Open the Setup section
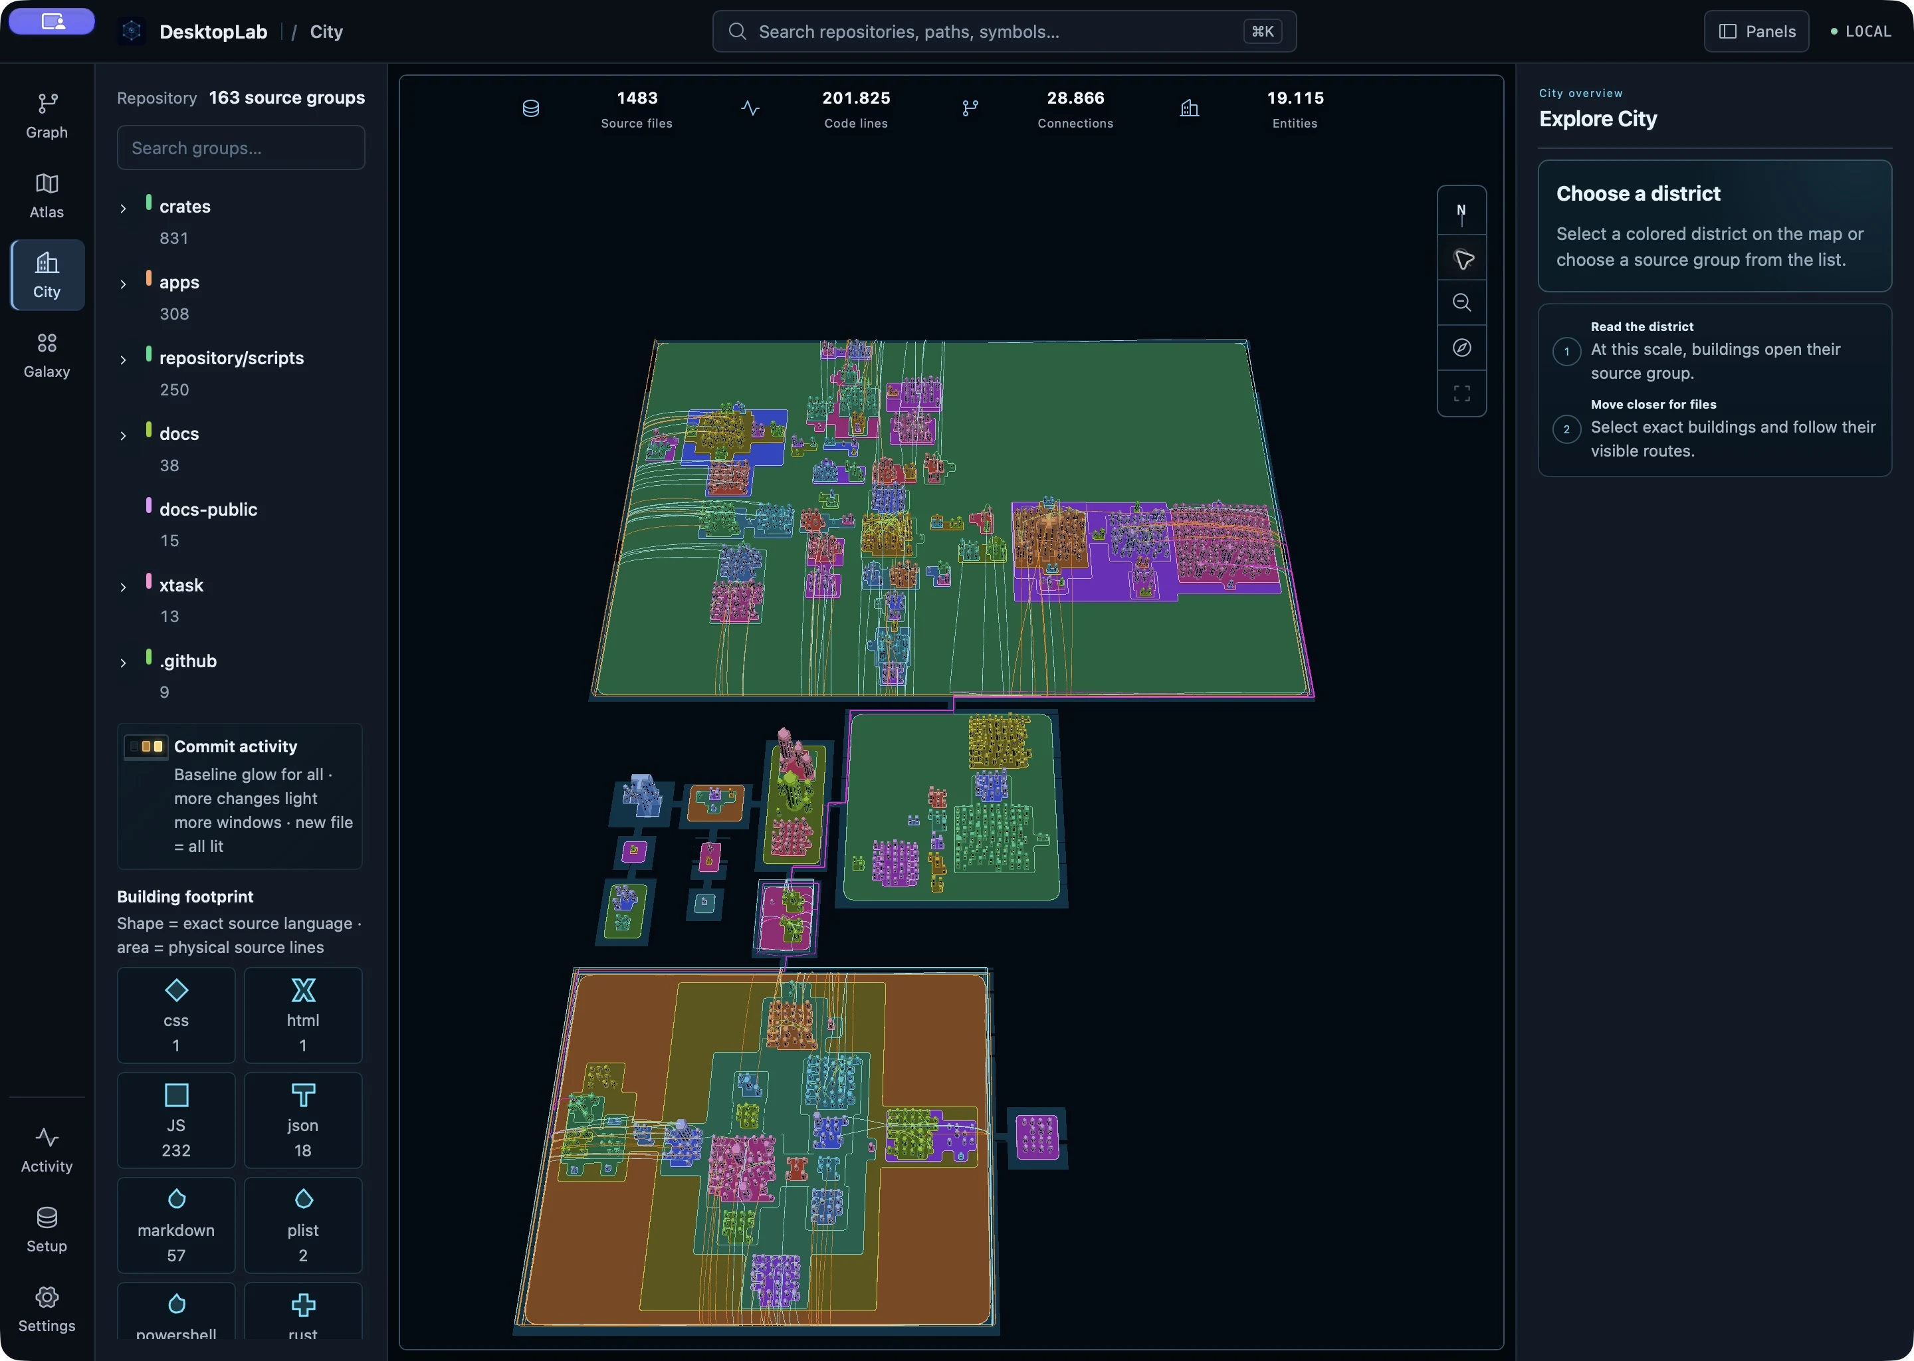 [47, 1229]
